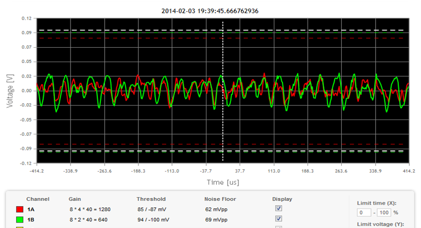This screenshot has height=228, width=421.
Task: Click the Gain column header
Action: click(75, 199)
